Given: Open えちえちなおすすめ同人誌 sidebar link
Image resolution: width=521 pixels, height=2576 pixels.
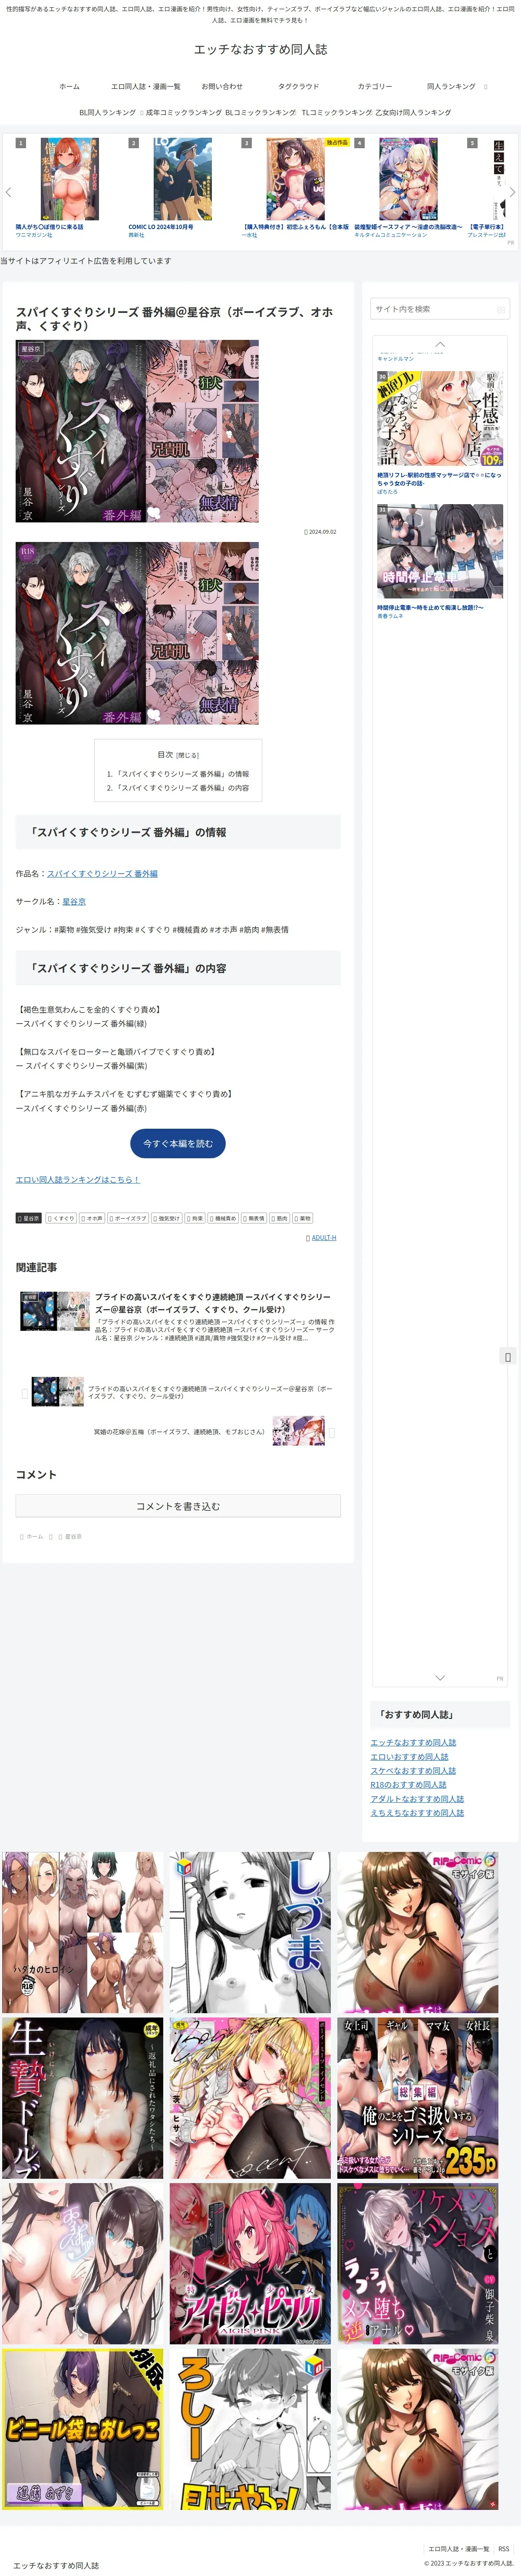Looking at the screenshot, I should pos(417,1812).
